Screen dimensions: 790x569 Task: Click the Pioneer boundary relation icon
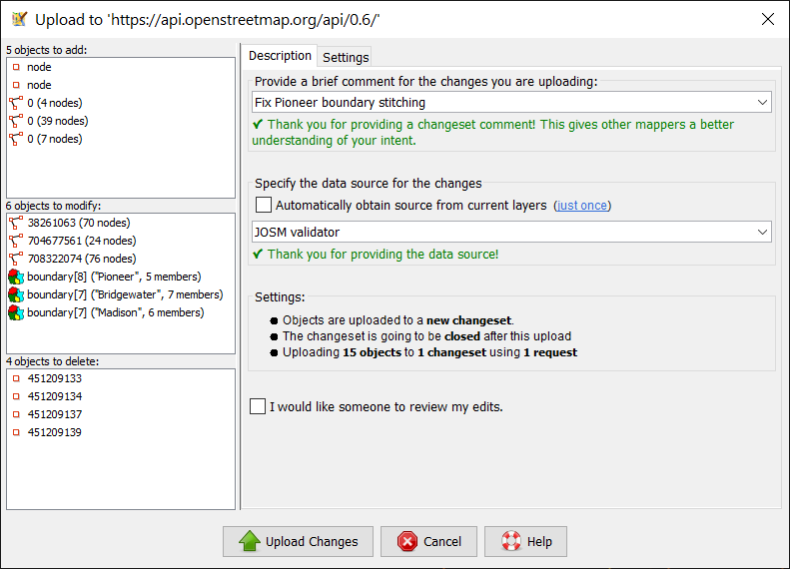pos(16,277)
